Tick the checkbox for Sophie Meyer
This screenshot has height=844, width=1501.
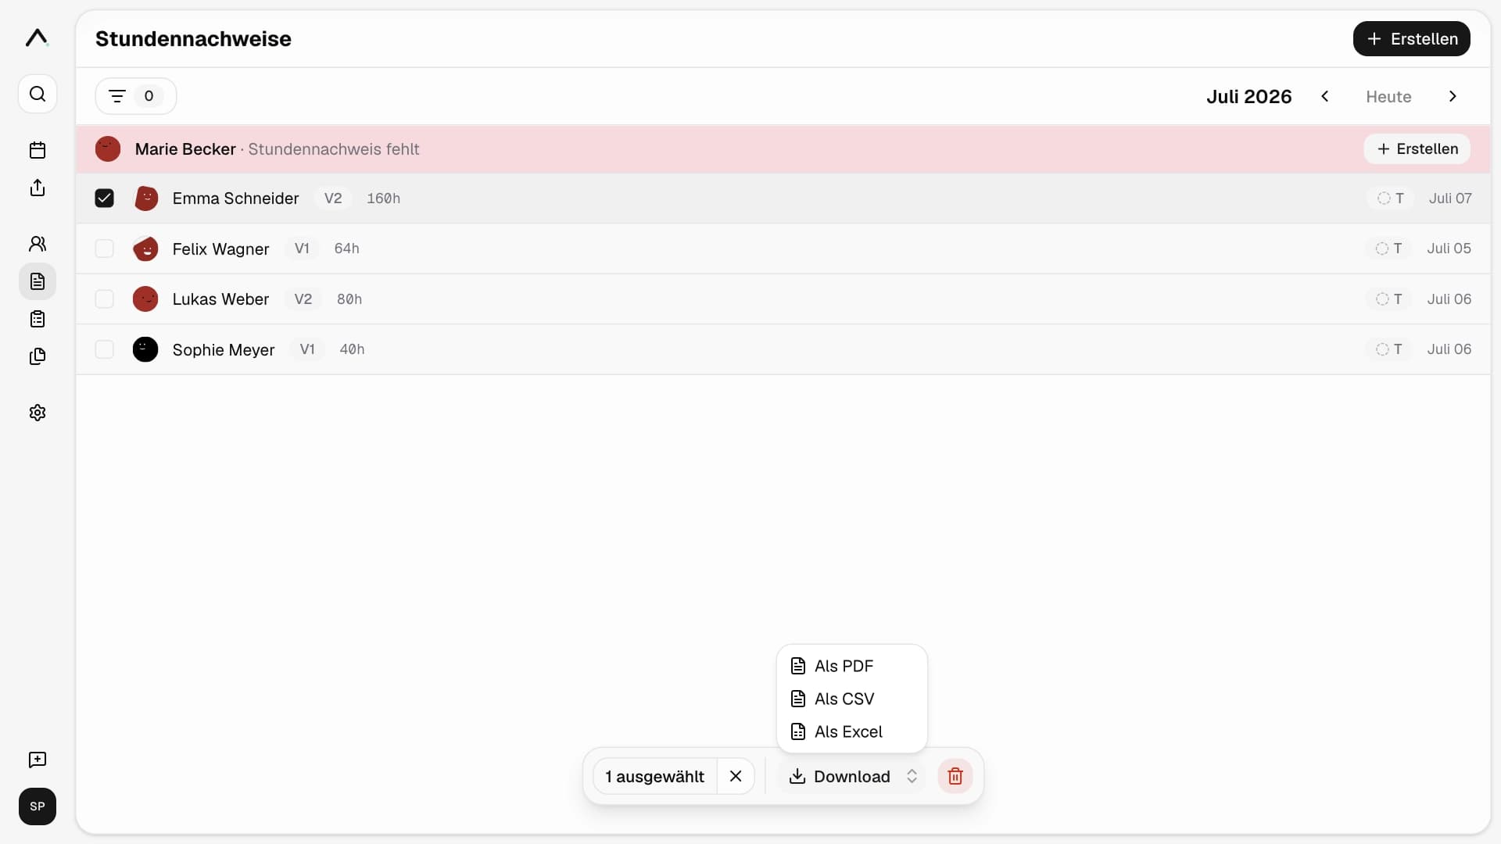[104, 349]
